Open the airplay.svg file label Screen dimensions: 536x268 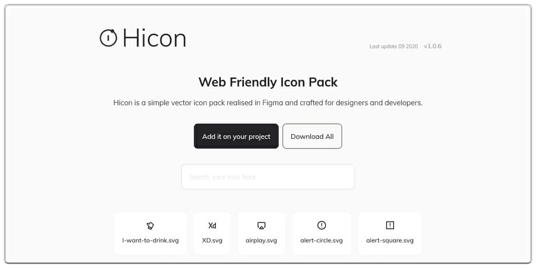pyautogui.click(x=262, y=240)
